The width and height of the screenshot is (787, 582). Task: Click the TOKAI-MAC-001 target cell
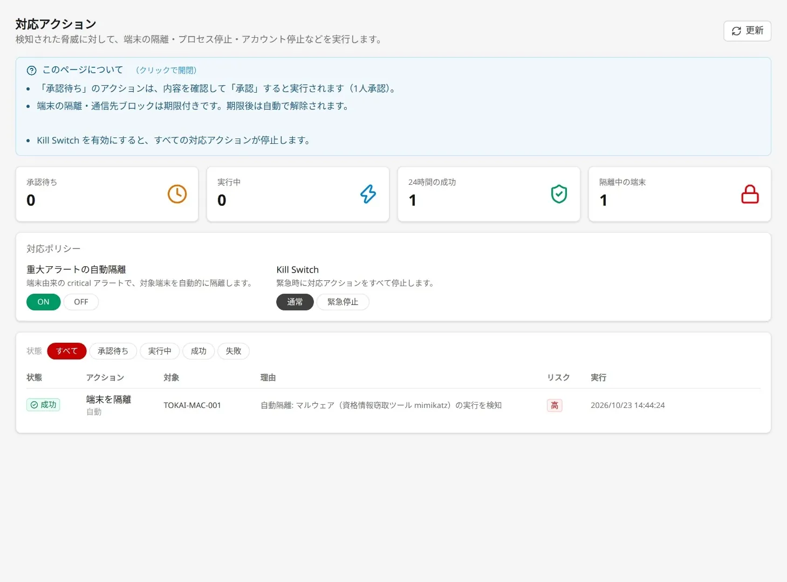click(192, 405)
